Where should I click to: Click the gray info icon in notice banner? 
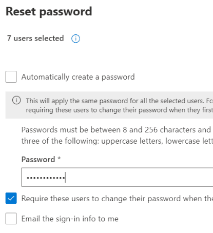[16, 100]
